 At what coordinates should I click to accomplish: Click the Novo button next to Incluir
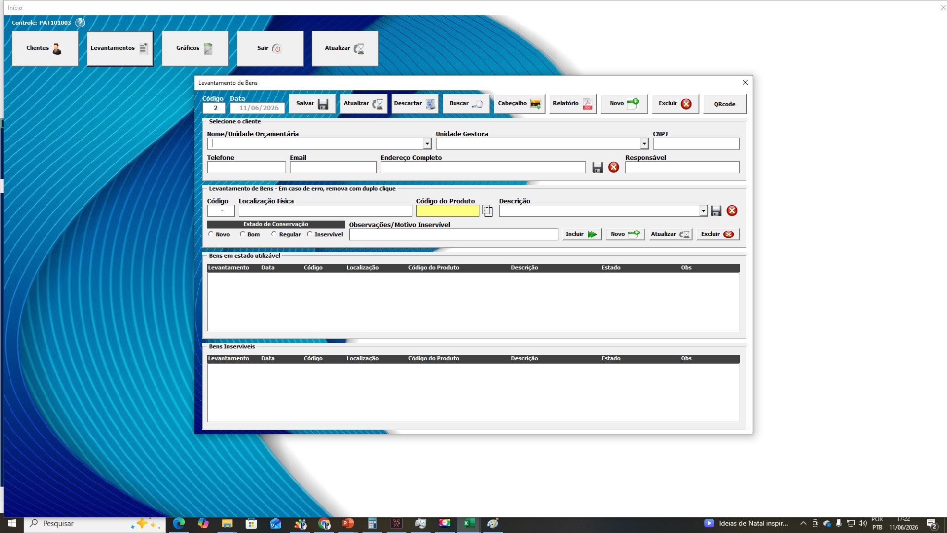[625, 234]
